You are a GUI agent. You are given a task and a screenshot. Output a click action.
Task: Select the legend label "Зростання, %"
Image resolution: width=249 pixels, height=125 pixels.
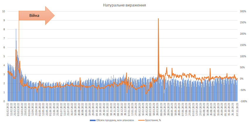(x=153, y=120)
